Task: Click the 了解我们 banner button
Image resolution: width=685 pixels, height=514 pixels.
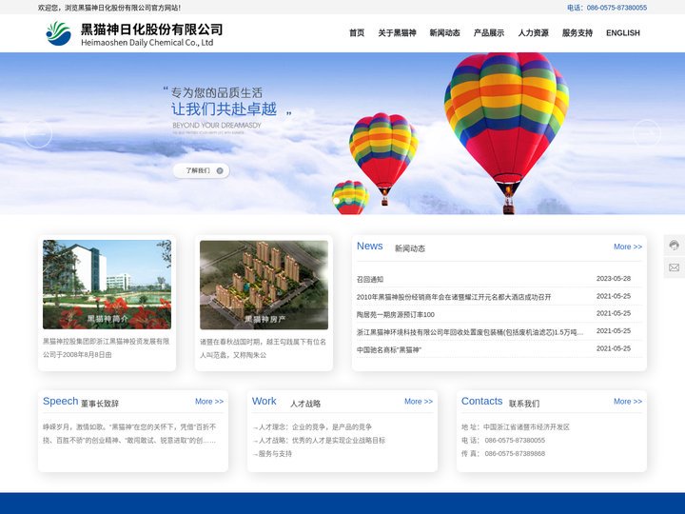Action: [x=202, y=170]
